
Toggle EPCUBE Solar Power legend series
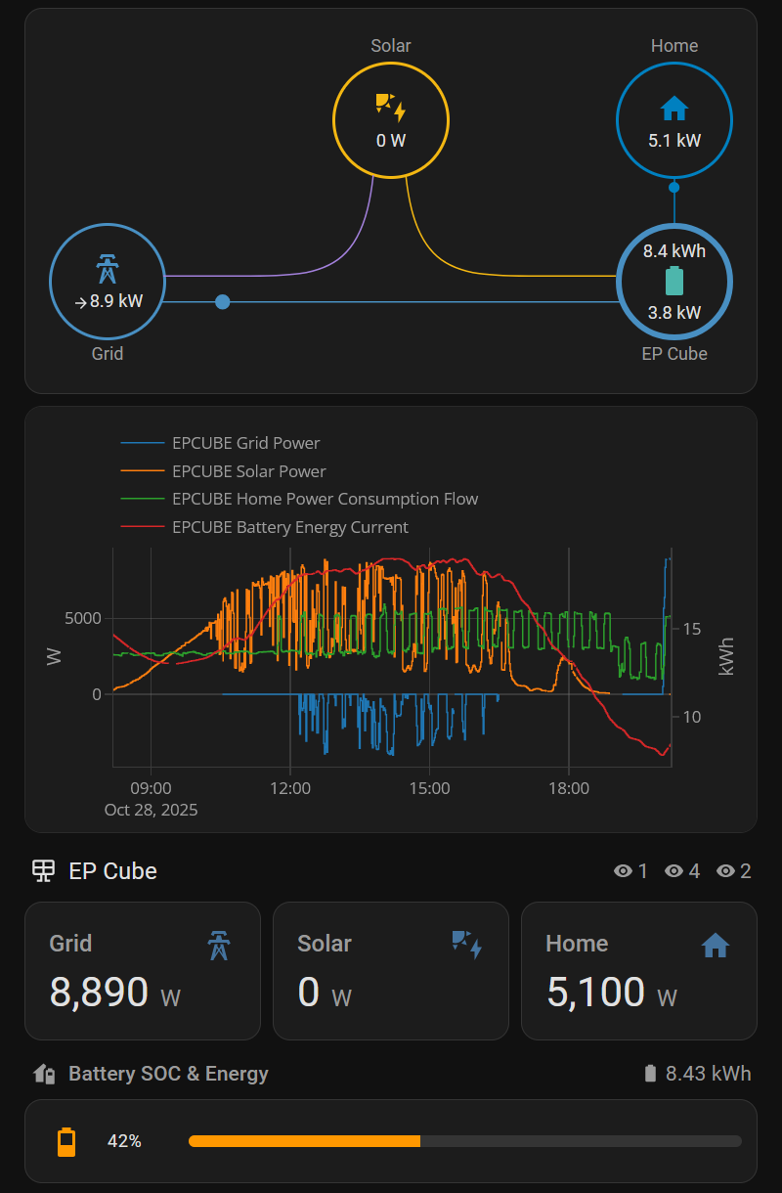[223, 471]
